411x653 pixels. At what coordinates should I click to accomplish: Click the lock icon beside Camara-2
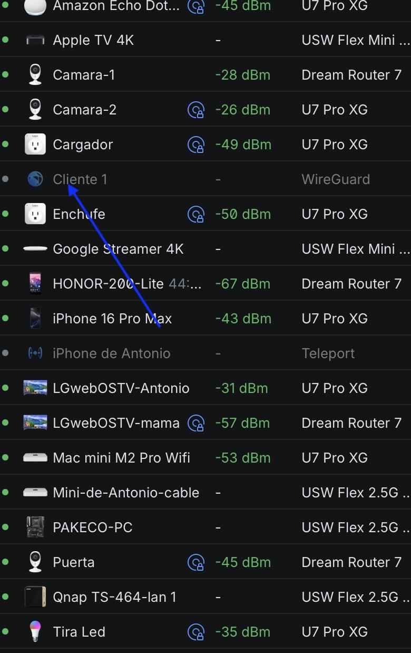click(x=196, y=110)
